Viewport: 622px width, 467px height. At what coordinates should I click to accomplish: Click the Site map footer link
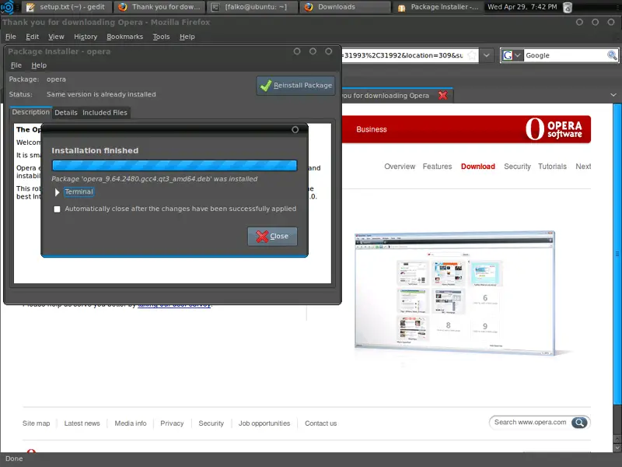coord(36,423)
